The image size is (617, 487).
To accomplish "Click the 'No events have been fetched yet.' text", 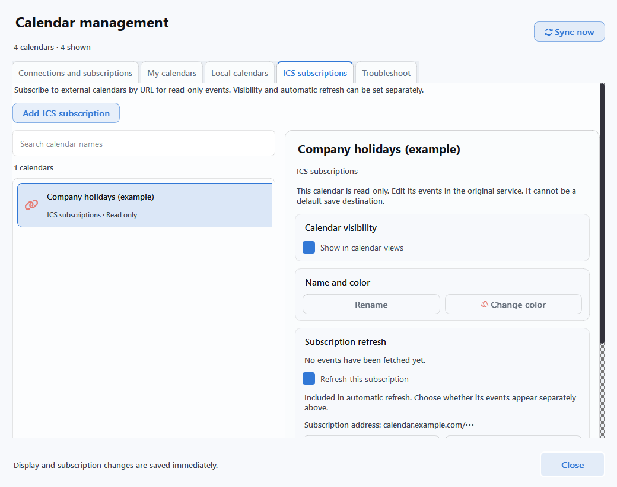I will (365, 360).
